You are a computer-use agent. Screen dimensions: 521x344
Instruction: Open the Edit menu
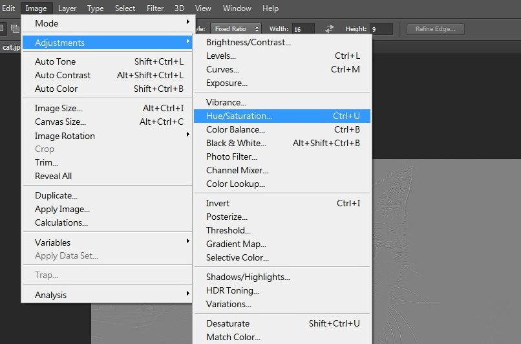(8, 8)
